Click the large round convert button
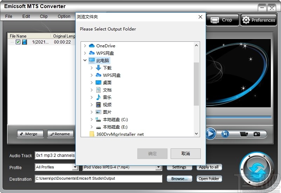Viewport: 281px width, 193px height. (x=257, y=169)
